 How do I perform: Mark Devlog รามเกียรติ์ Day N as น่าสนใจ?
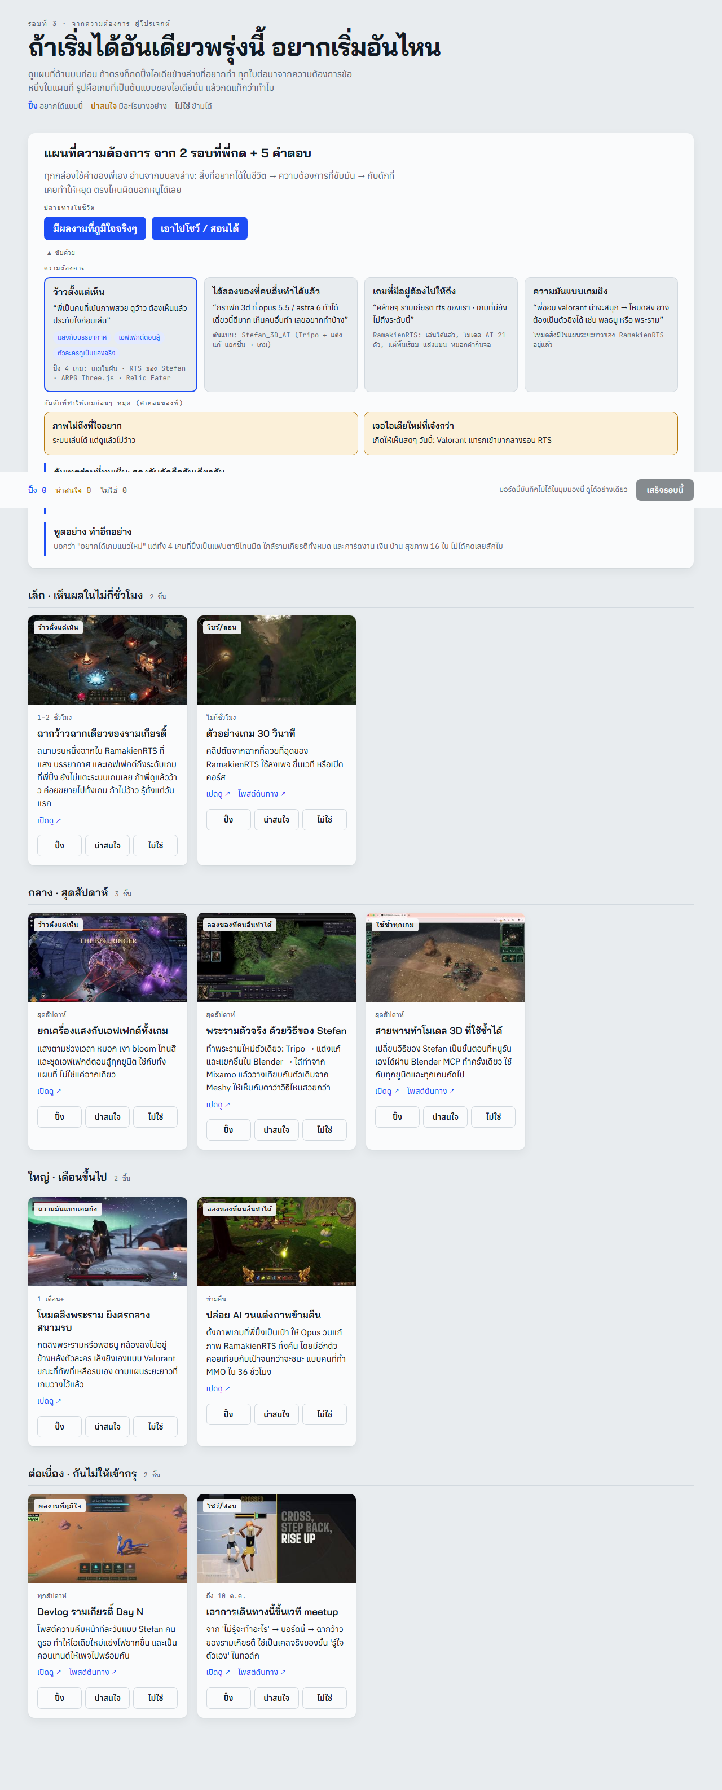click(108, 1697)
